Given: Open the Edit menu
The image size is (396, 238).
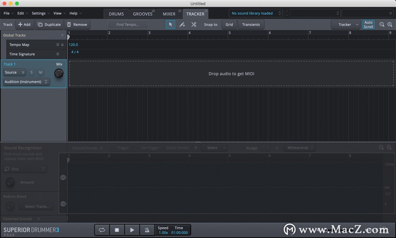Looking at the screenshot, I should (x=23, y=13).
